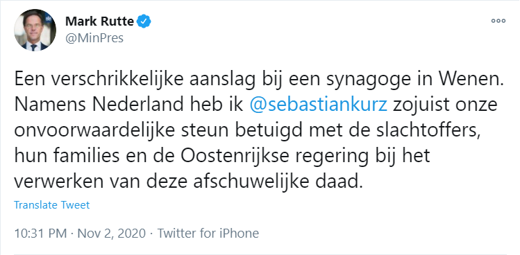Click the word "Wenen" in the tweet
This screenshot has height=255, width=520.
[469, 80]
